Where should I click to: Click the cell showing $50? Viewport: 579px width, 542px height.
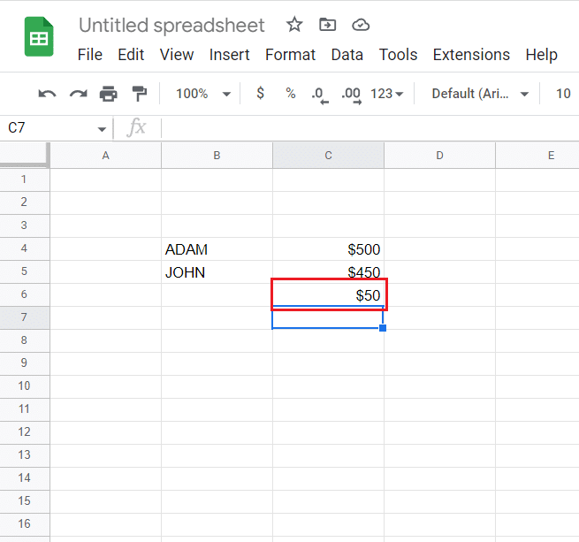[328, 294]
